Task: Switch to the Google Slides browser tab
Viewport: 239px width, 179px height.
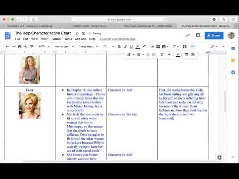Action: (x=148, y=26)
